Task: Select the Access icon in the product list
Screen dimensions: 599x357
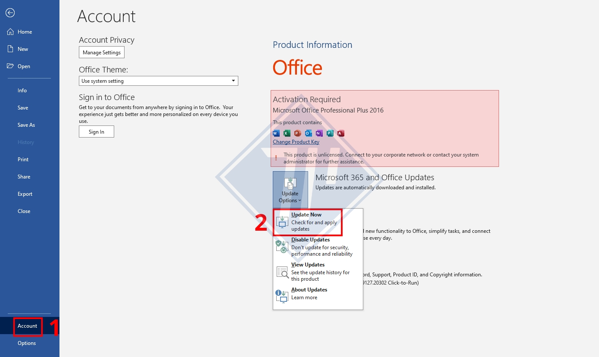Action: click(340, 133)
